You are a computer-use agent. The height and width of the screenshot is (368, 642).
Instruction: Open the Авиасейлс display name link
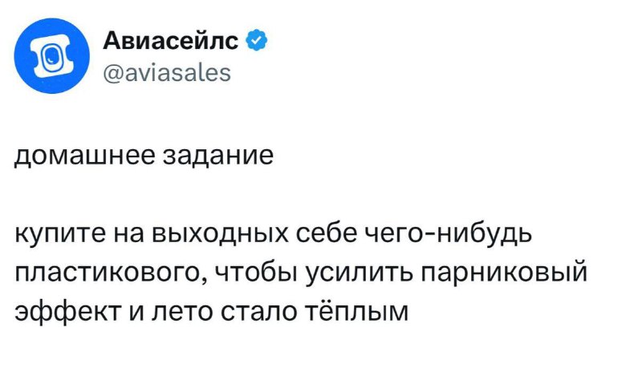click(170, 40)
